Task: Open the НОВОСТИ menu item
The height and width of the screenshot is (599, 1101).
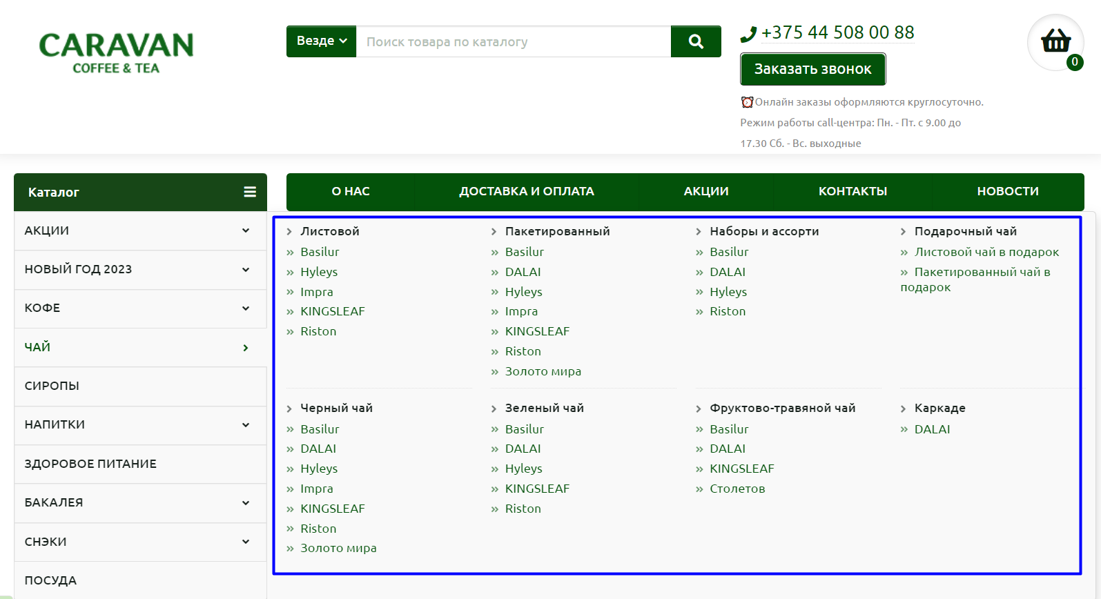Action: [1008, 192]
